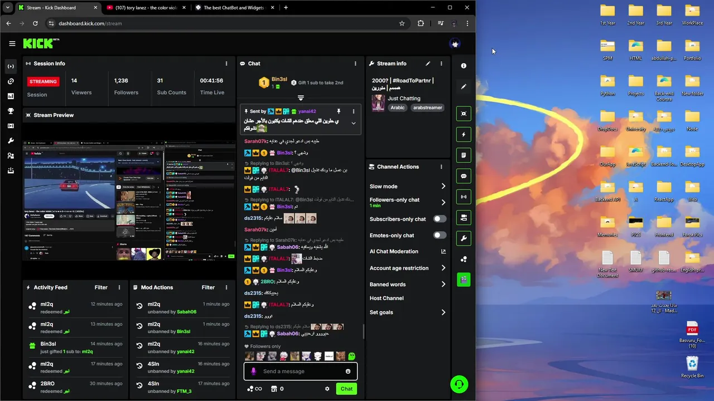The height and width of the screenshot is (401, 714).
Task: Click the green clapperboard icon in right toolbar
Action: click(464, 280)
